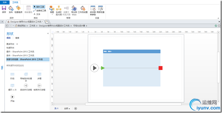This screenshot has height=113, width=222.
Task: Select the Pointer tool (指针工具)
Action: [x=39, y=7]
